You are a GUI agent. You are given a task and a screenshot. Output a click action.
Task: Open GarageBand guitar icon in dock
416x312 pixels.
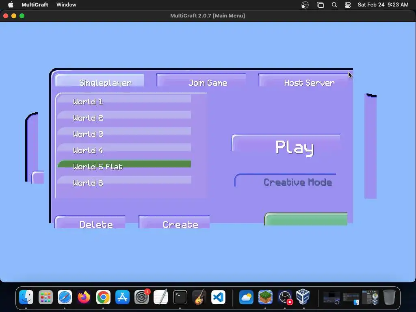(199, 297)
